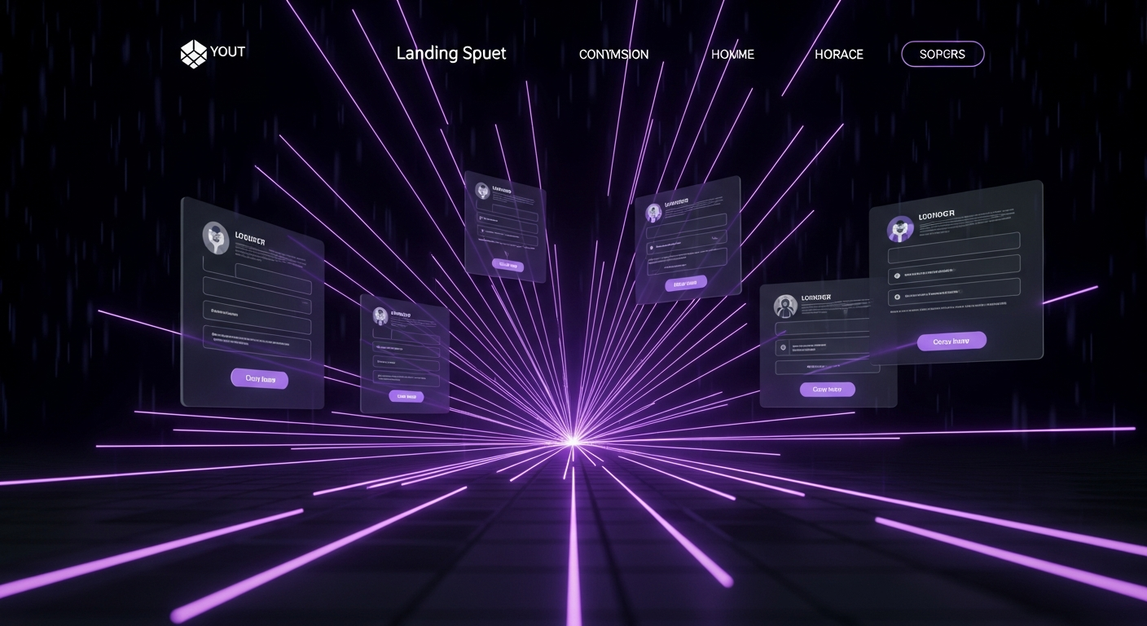
Task: Open the HORACE navigation link
Action: [838, 55]
